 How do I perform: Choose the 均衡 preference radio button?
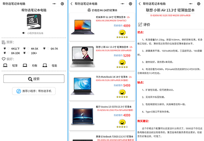[29, 65]
